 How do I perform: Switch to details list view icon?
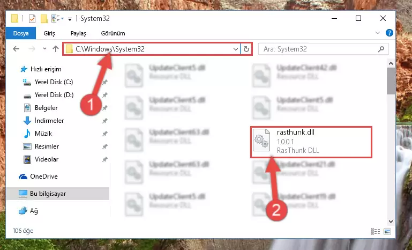click(x=376, y=231)
